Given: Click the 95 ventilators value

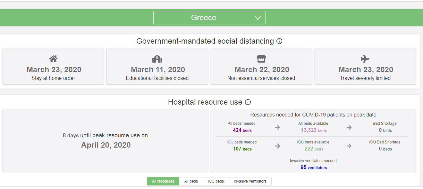Looking at the screenshot, I should [314, 168].
